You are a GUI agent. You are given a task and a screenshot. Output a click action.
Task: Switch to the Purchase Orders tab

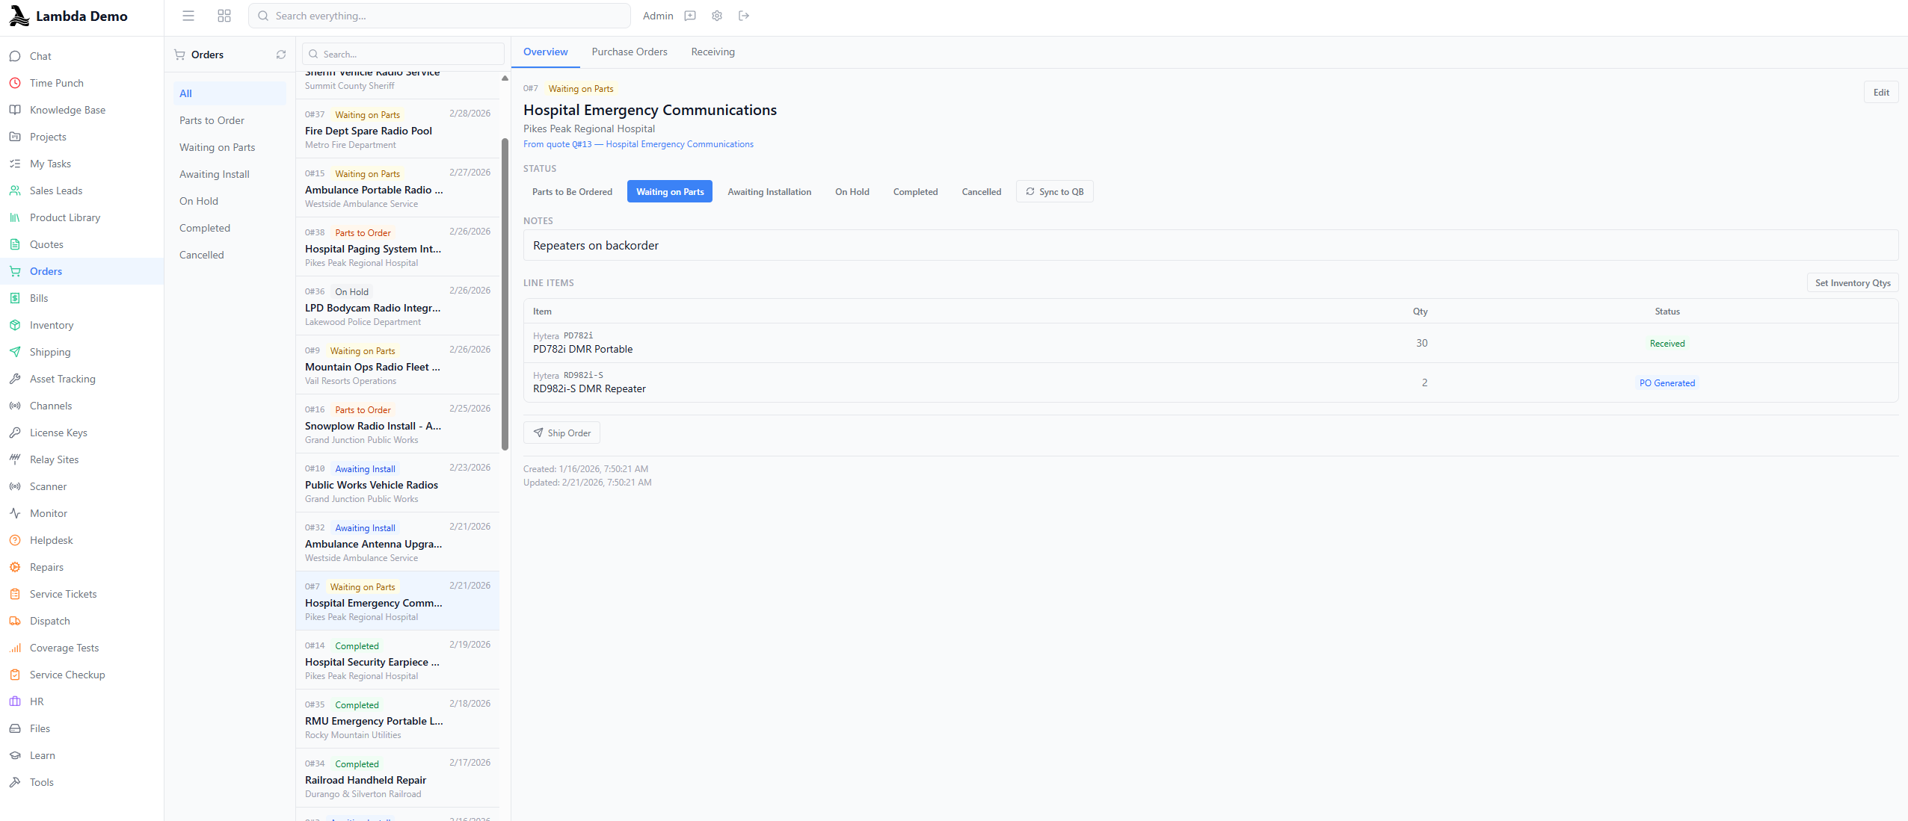[629, 52]
